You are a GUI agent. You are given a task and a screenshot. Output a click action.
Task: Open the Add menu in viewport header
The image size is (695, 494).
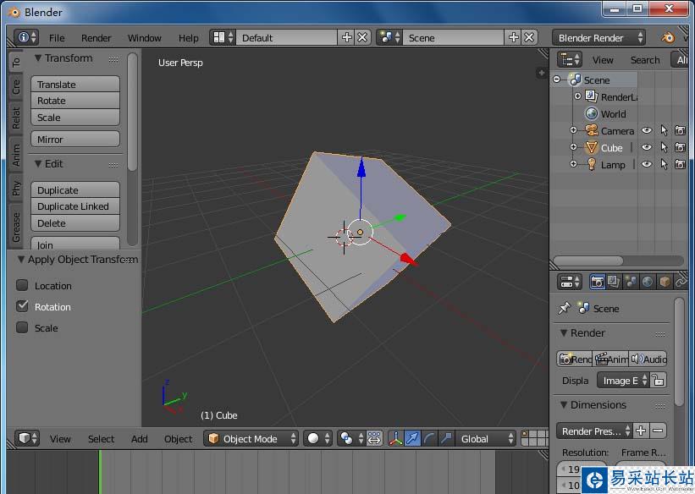click(x=140, y=438)
